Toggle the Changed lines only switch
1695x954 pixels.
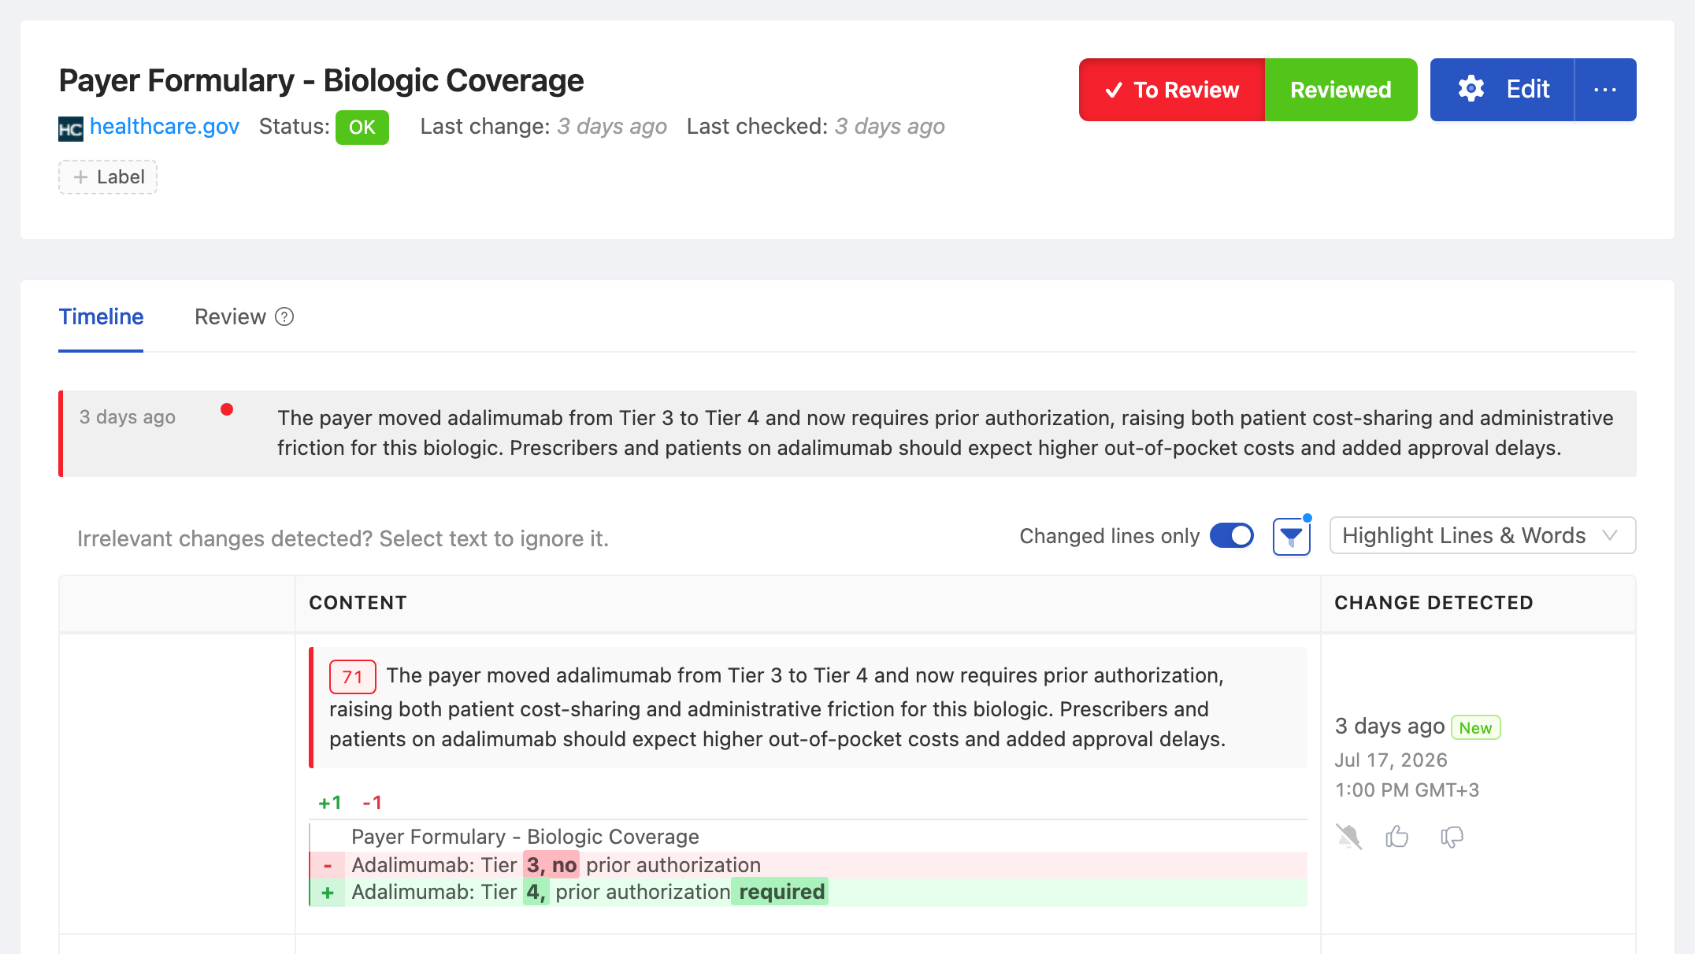[1232, 536]
